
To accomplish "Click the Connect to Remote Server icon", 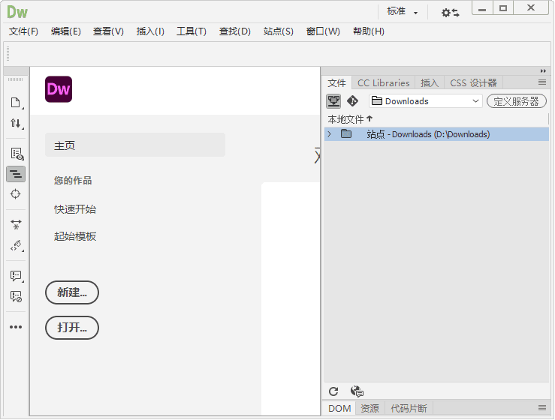I will point(333,101).
